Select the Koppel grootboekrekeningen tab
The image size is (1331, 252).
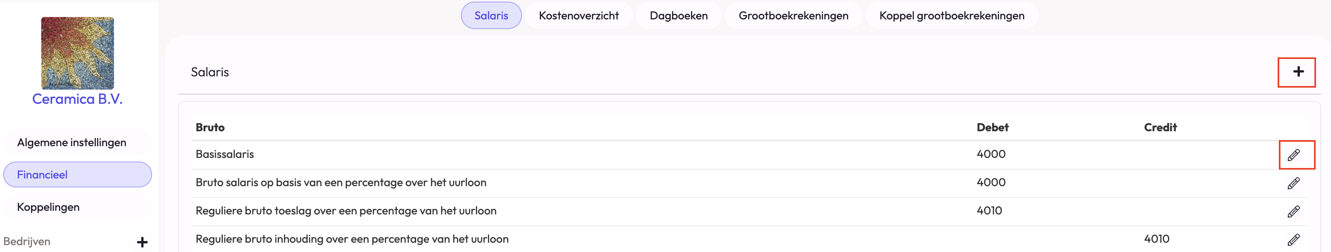coord(951,15)
